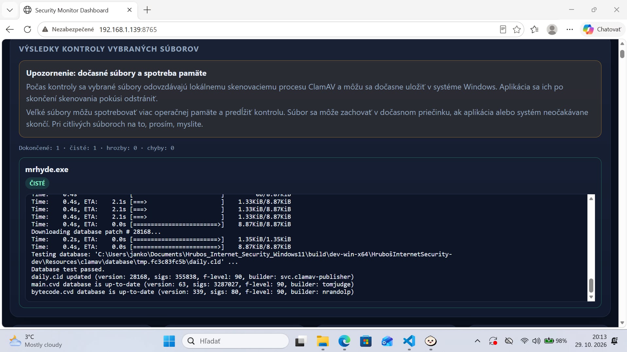Click the address bar URL 192.168.1.139:8765

coord(128,29)
